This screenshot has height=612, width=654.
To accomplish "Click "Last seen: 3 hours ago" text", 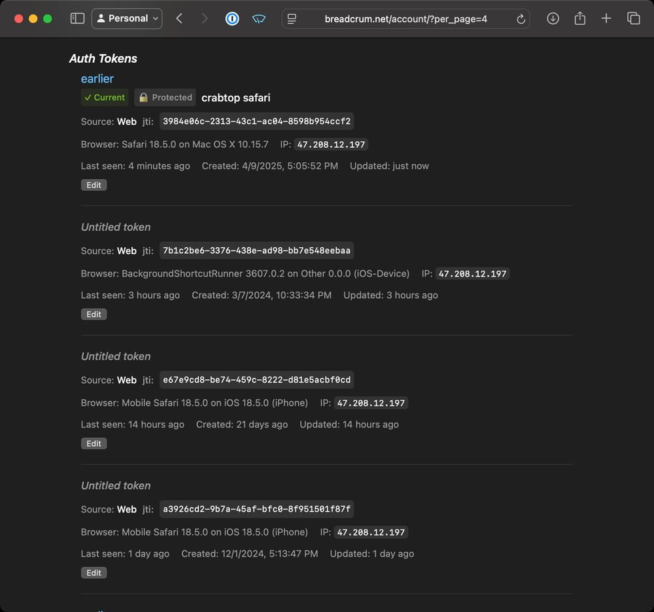I will (130, 295).
